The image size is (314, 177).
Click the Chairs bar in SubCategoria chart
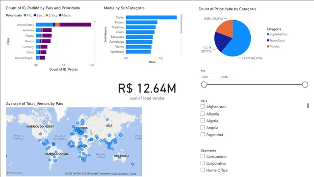point(140,32)
